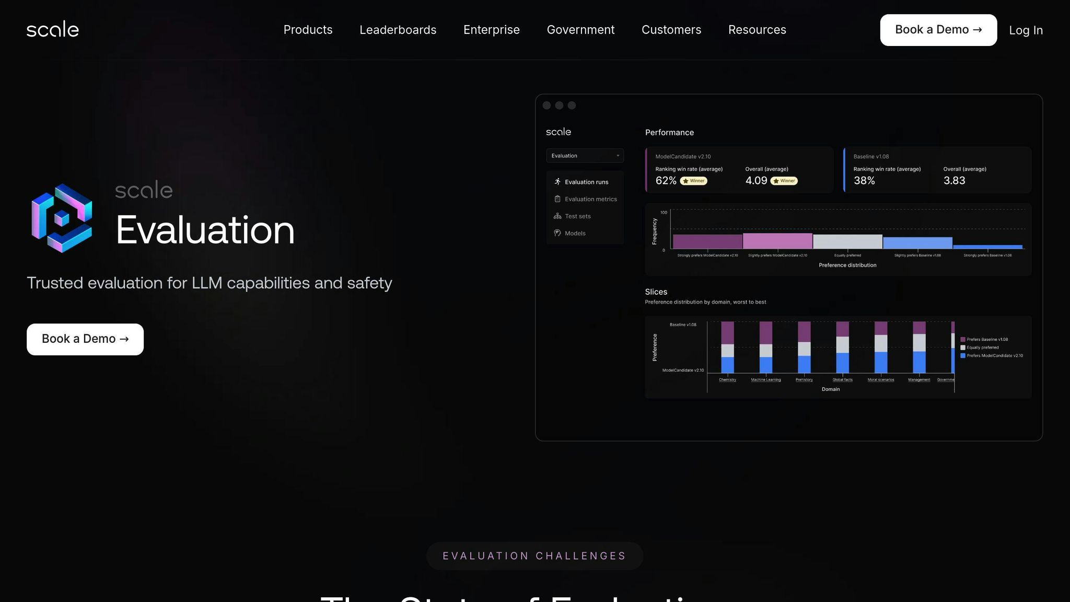Select Models in the sidebar
Viewport: 1070px width, 602px height.
point(575,234)
